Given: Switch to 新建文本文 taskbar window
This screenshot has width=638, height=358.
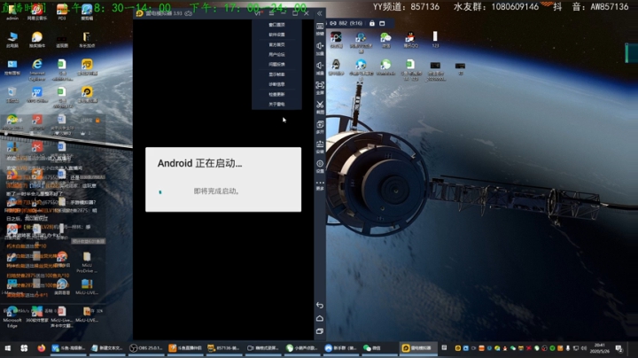Looking at the screenshot, I should 106,348.
